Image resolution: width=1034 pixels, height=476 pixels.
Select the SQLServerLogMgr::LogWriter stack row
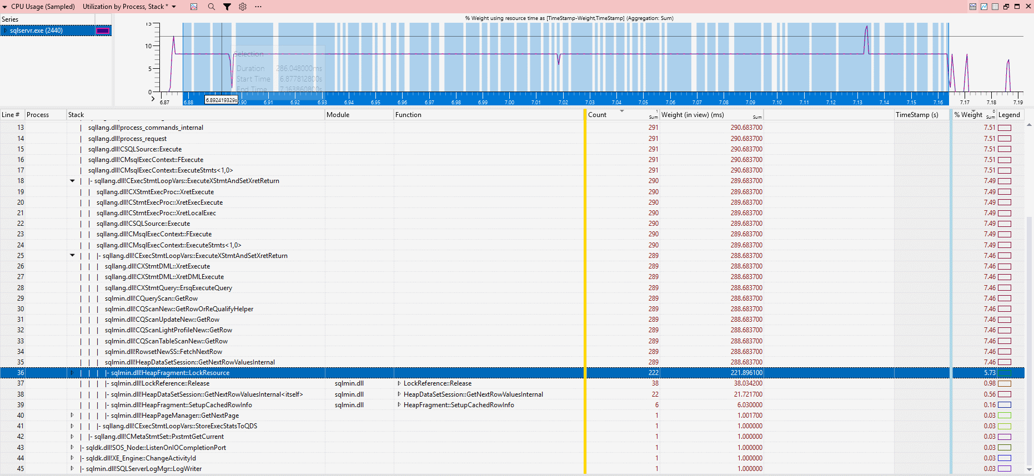point(144,469)
